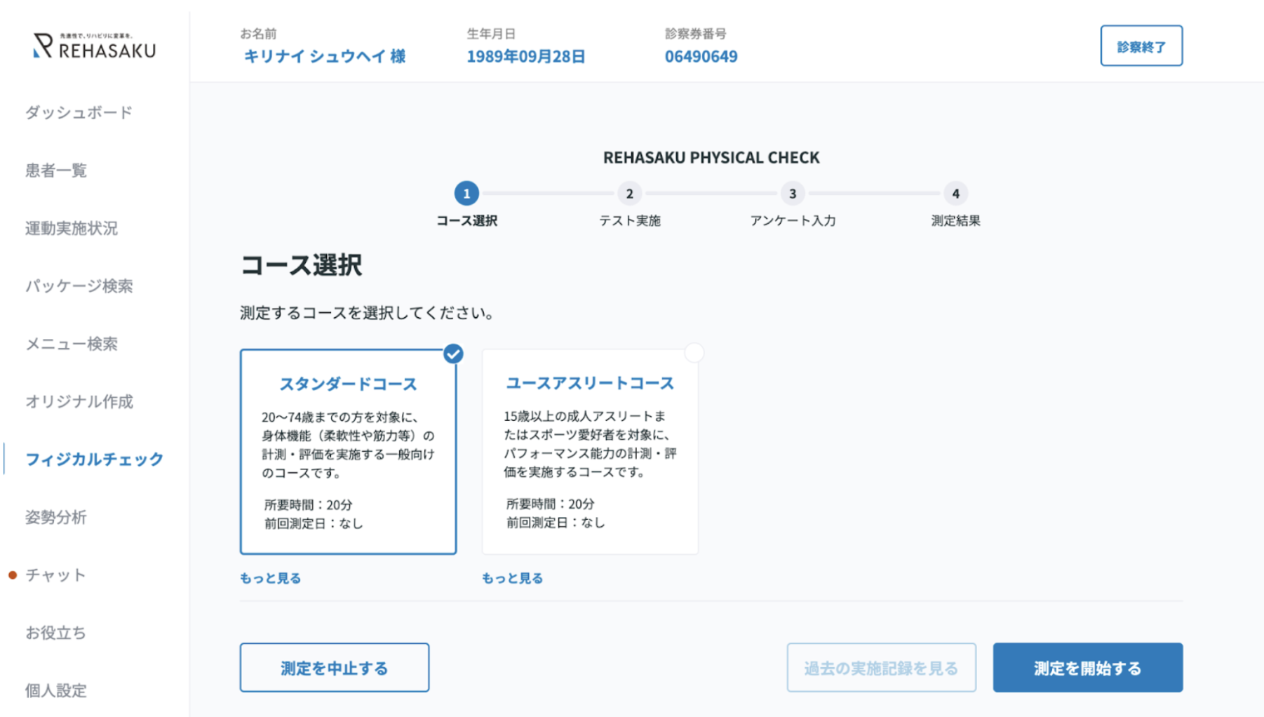Select the ユースアスリートコース radio circle
The image size is (1264, 717).
(694, 353)
